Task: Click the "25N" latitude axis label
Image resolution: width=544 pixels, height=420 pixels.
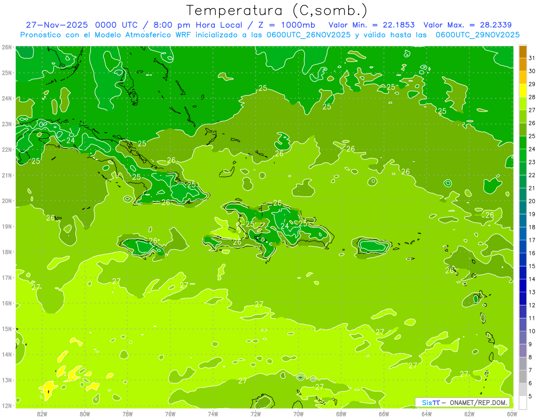Action: coord(7,72)
